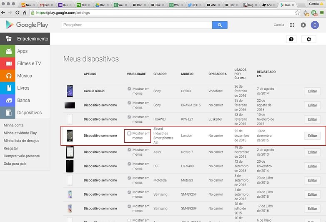Image resolution: width=326 pixels, height=222 pixels.
Task: Open the Música section
Action: pos(25,76)
